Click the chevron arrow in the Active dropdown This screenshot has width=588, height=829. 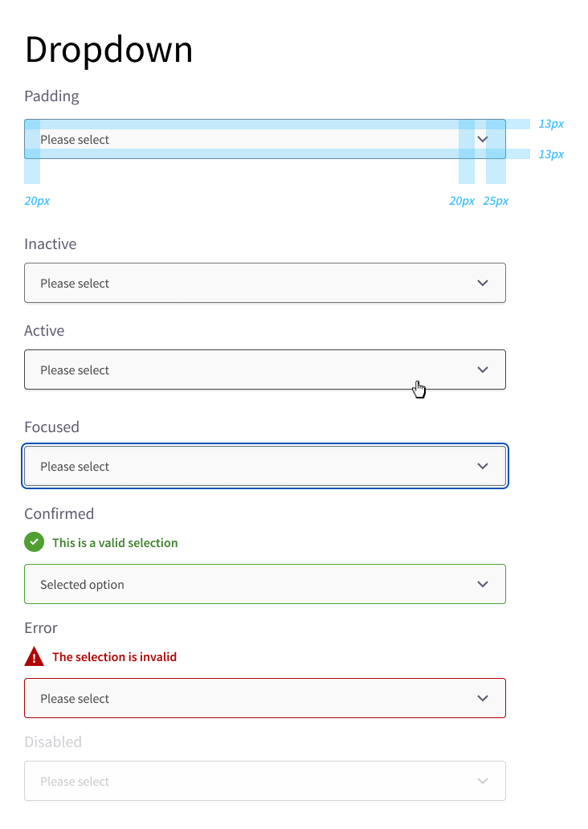482,370
